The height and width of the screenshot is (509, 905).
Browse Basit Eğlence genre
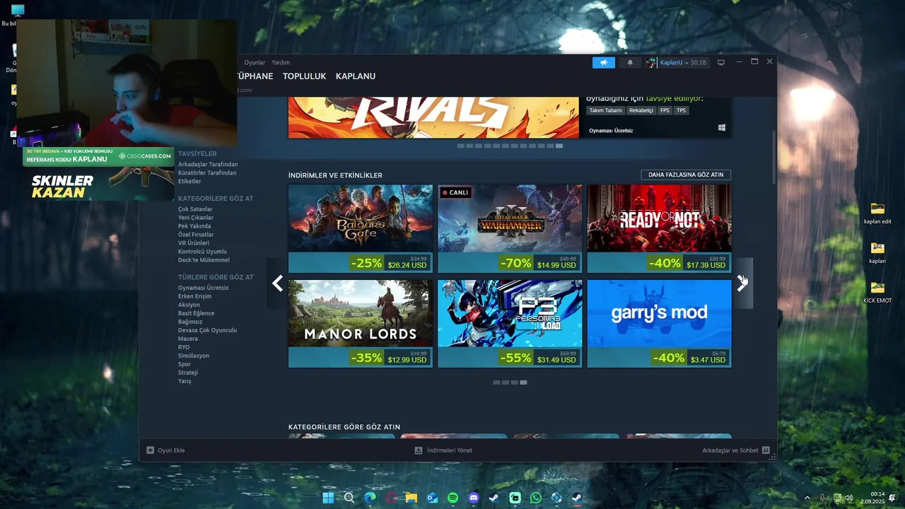pyautogui.click(x=196, y=313)
